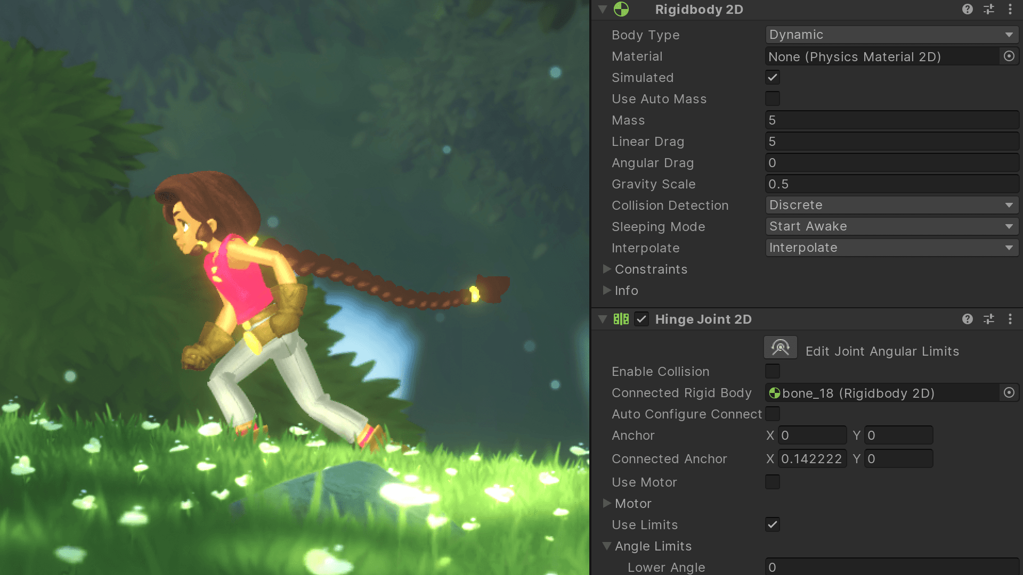Open Rigidbody 2D help reference
Image resolution: width=1023 pixels, height=575 pixels.
click(x=968, y=9)
